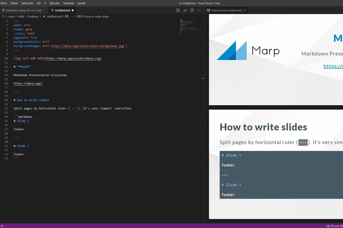
Task: Open editor more actions ellipsis
Action: tap(199, 10)
